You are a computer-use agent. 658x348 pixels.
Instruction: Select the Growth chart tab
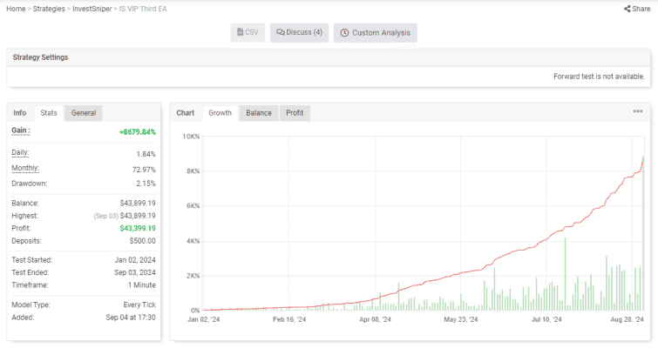[220, 113]
